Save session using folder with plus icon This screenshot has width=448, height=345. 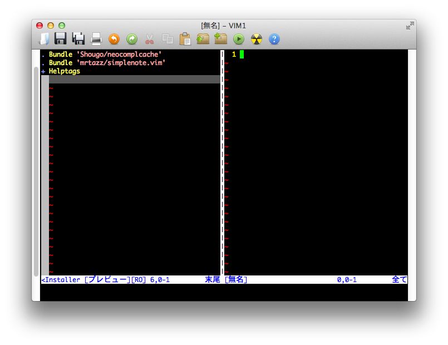pos(220,39)
